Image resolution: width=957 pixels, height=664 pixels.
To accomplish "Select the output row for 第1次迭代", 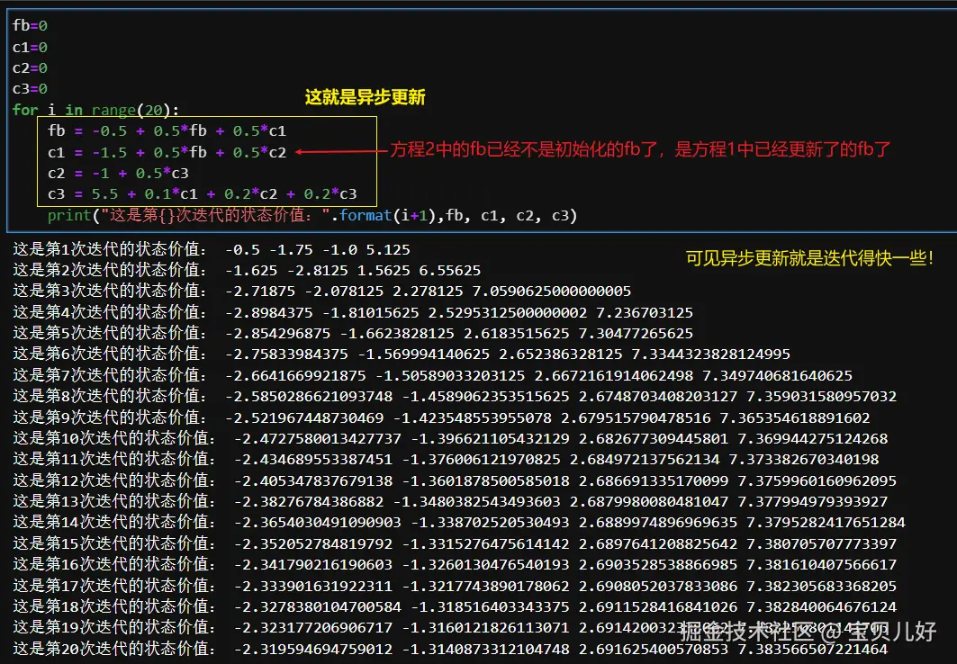I will pyautogui.click(x=212, y=249).
